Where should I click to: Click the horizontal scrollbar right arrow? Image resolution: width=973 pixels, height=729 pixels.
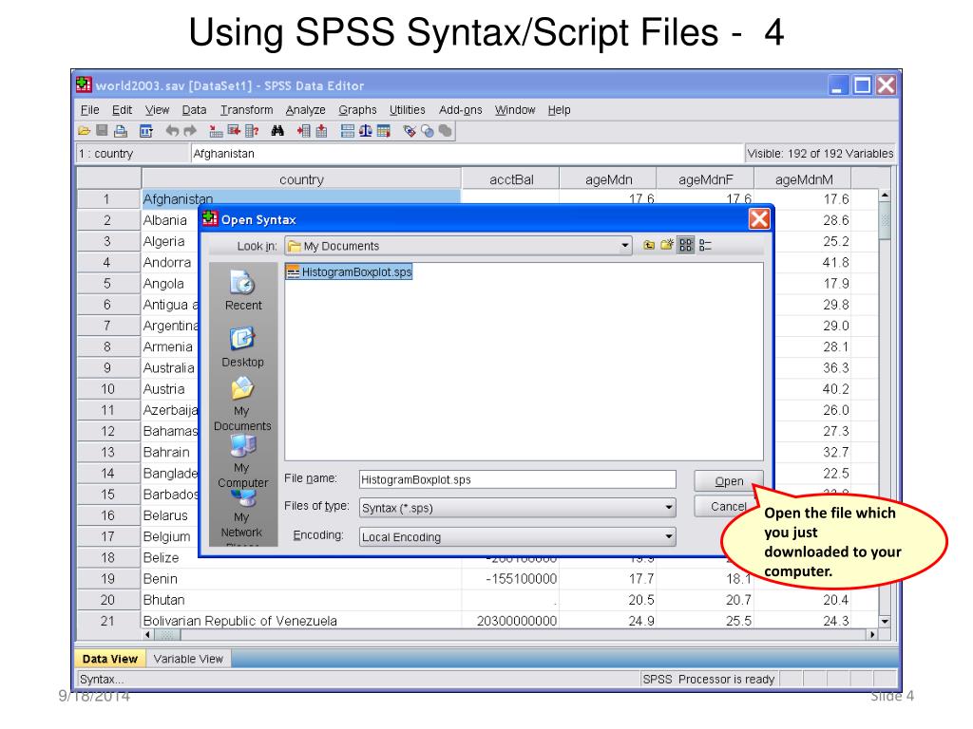[872, 635]
